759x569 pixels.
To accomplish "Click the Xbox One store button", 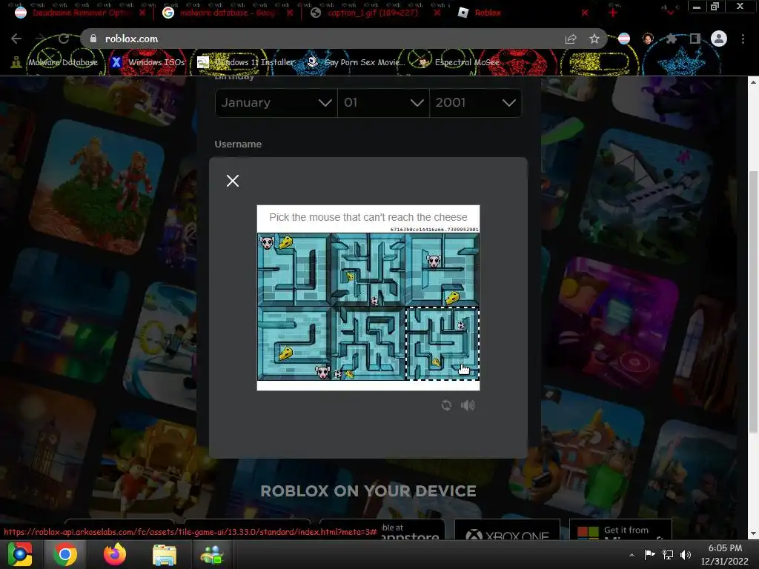I will [x=507, y=530].
